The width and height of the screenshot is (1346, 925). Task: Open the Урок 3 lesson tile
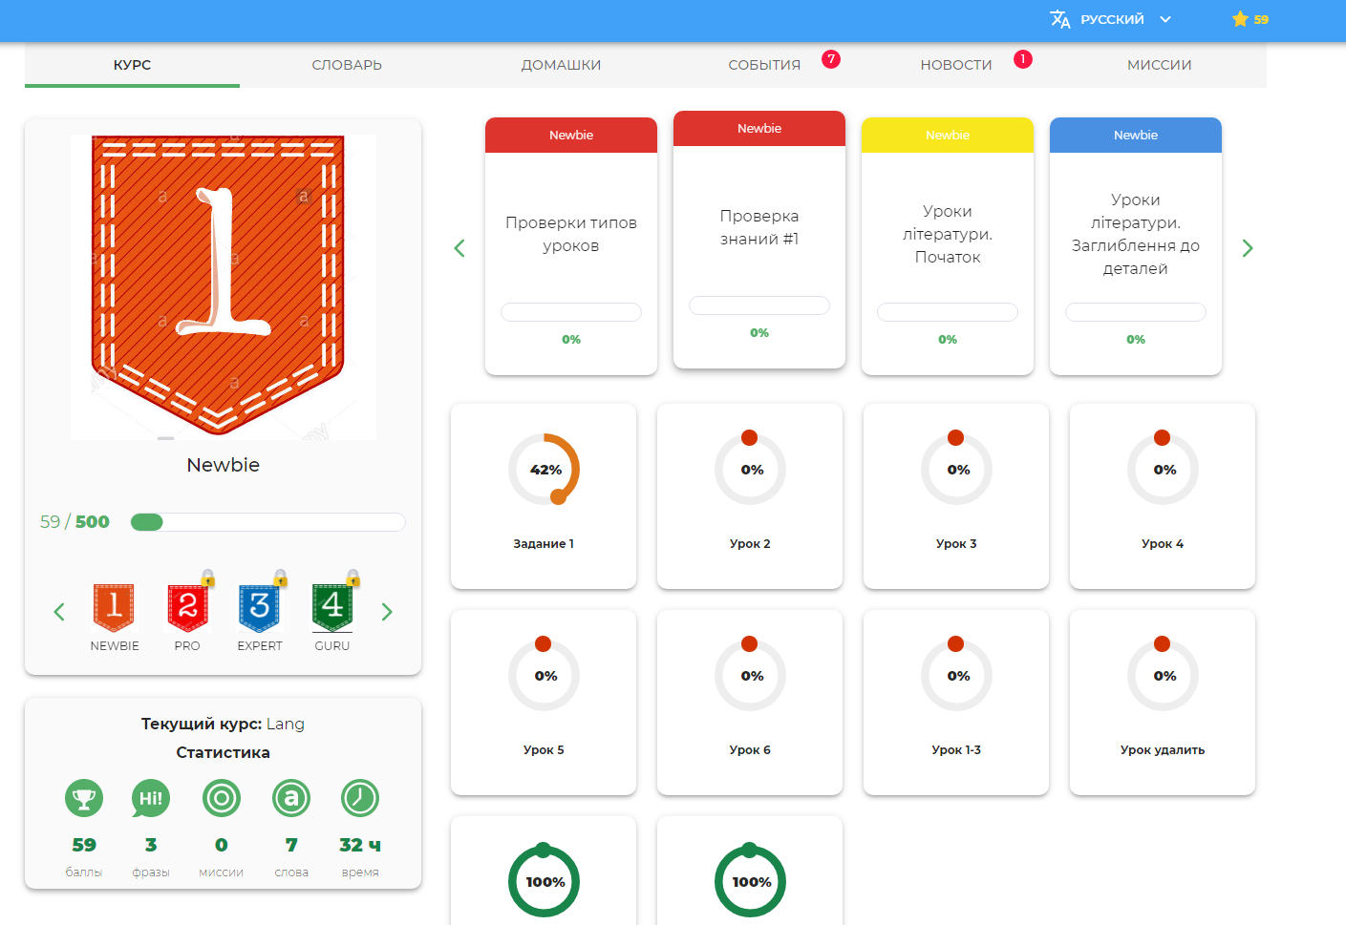pos(956,496)
